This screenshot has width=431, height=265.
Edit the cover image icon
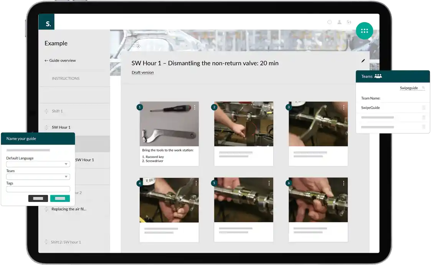(135, 44)
